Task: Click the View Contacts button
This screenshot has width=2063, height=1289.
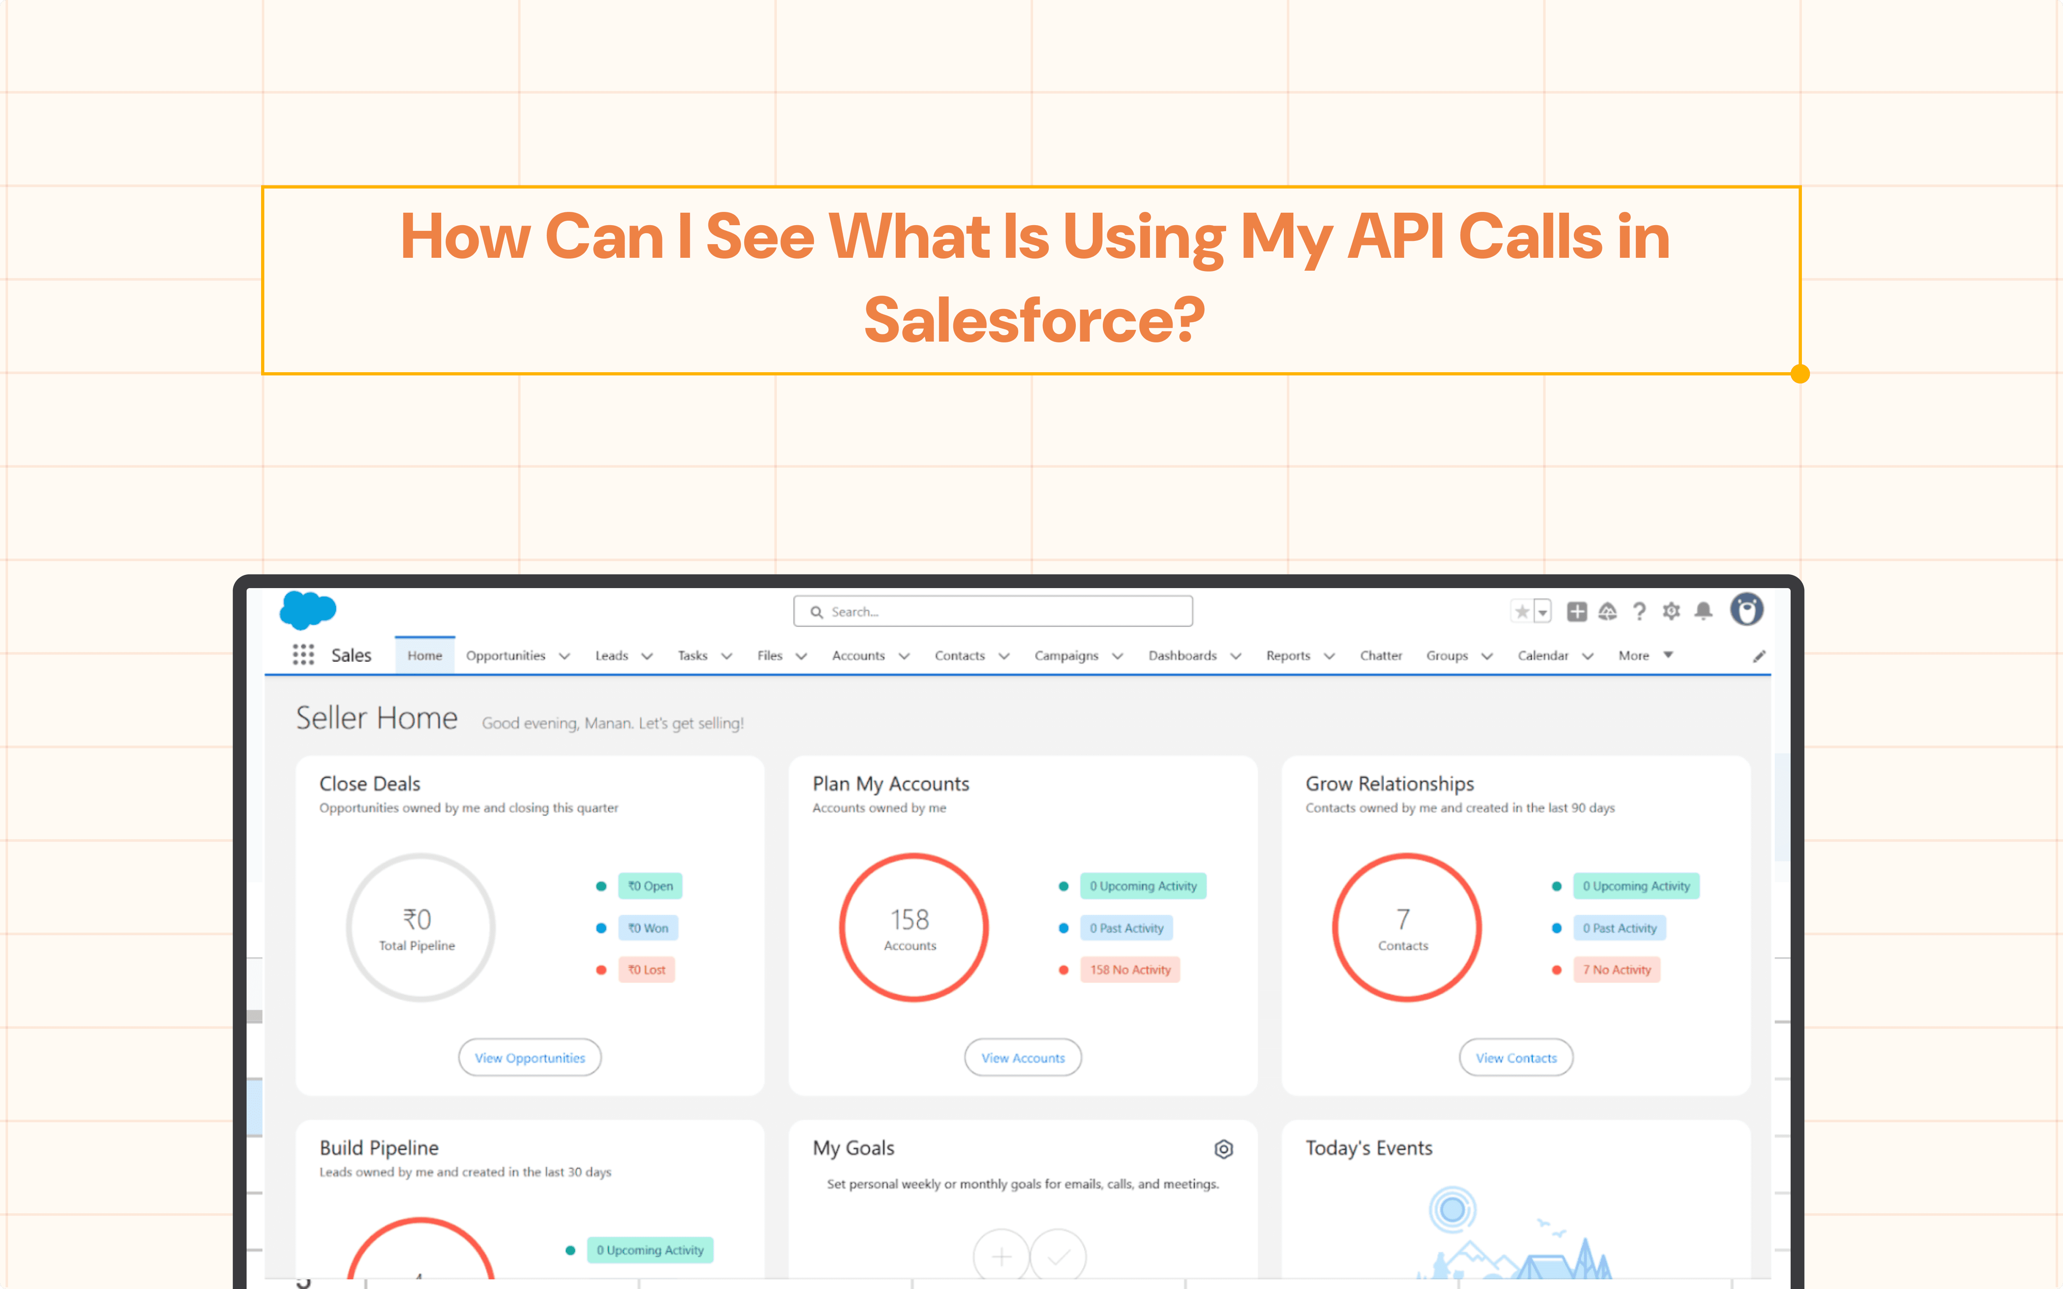Action: pyautogui.click(x=1516, y=1058)
